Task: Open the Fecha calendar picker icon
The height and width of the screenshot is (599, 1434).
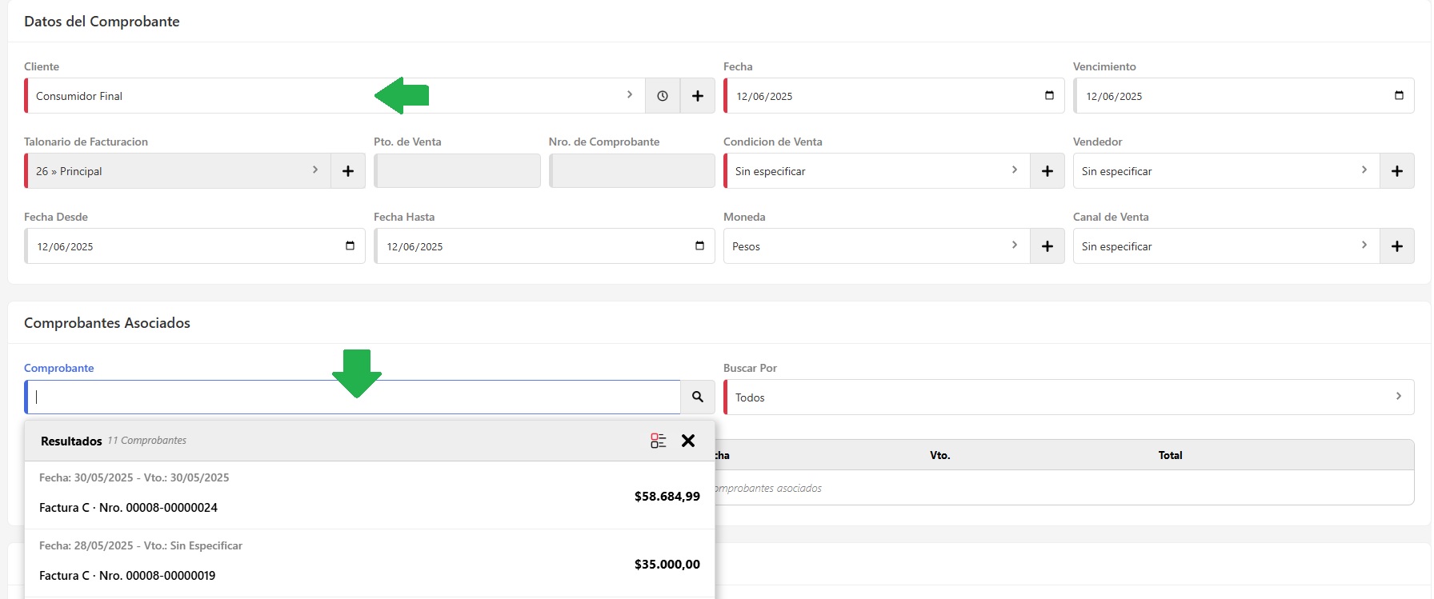Action: [1049, 96]
